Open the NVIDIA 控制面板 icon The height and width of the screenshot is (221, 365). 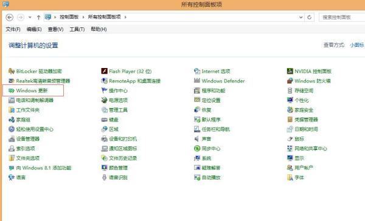click(x=290, y=71)
